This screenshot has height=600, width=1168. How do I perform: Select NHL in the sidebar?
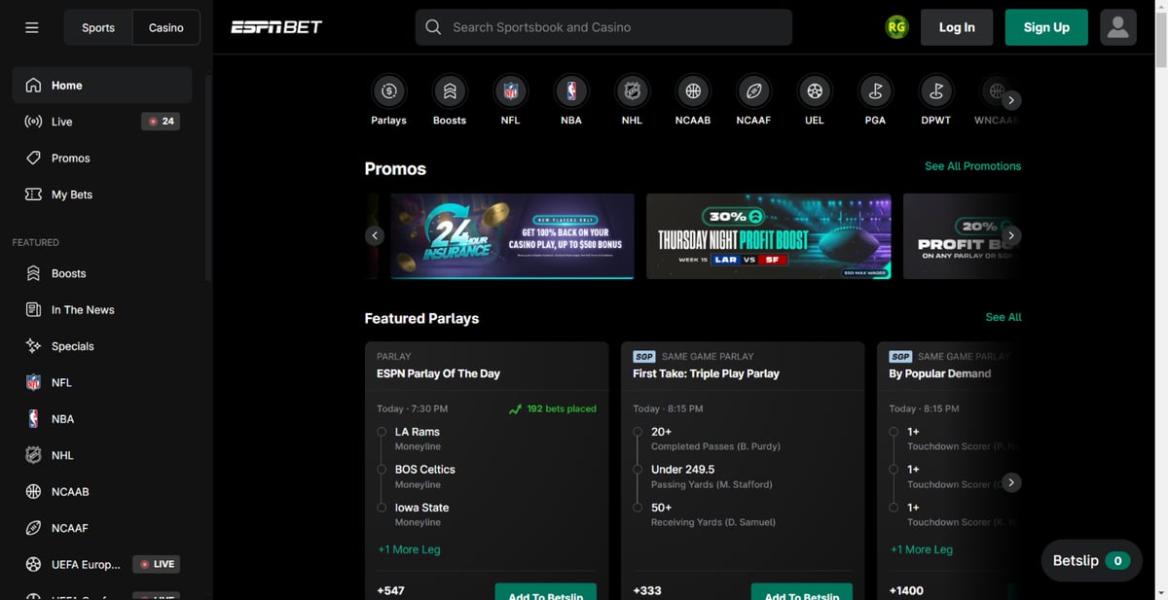pyautogui.click(x=102, y=455)
